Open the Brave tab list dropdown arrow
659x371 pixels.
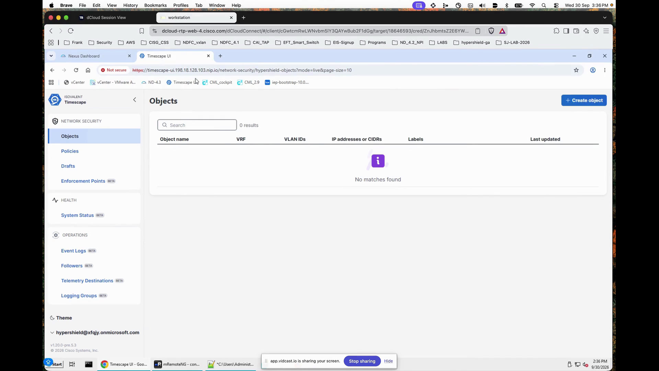(x=605, y=18)
